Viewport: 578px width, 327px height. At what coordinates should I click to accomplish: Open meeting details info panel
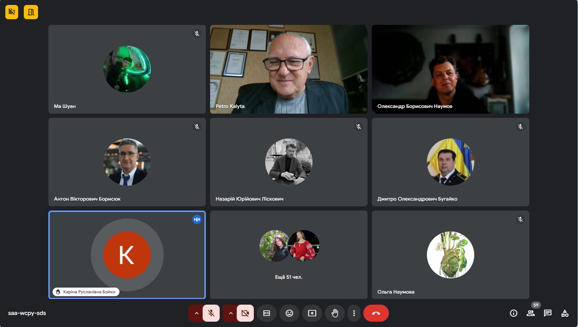coord(514,313)
